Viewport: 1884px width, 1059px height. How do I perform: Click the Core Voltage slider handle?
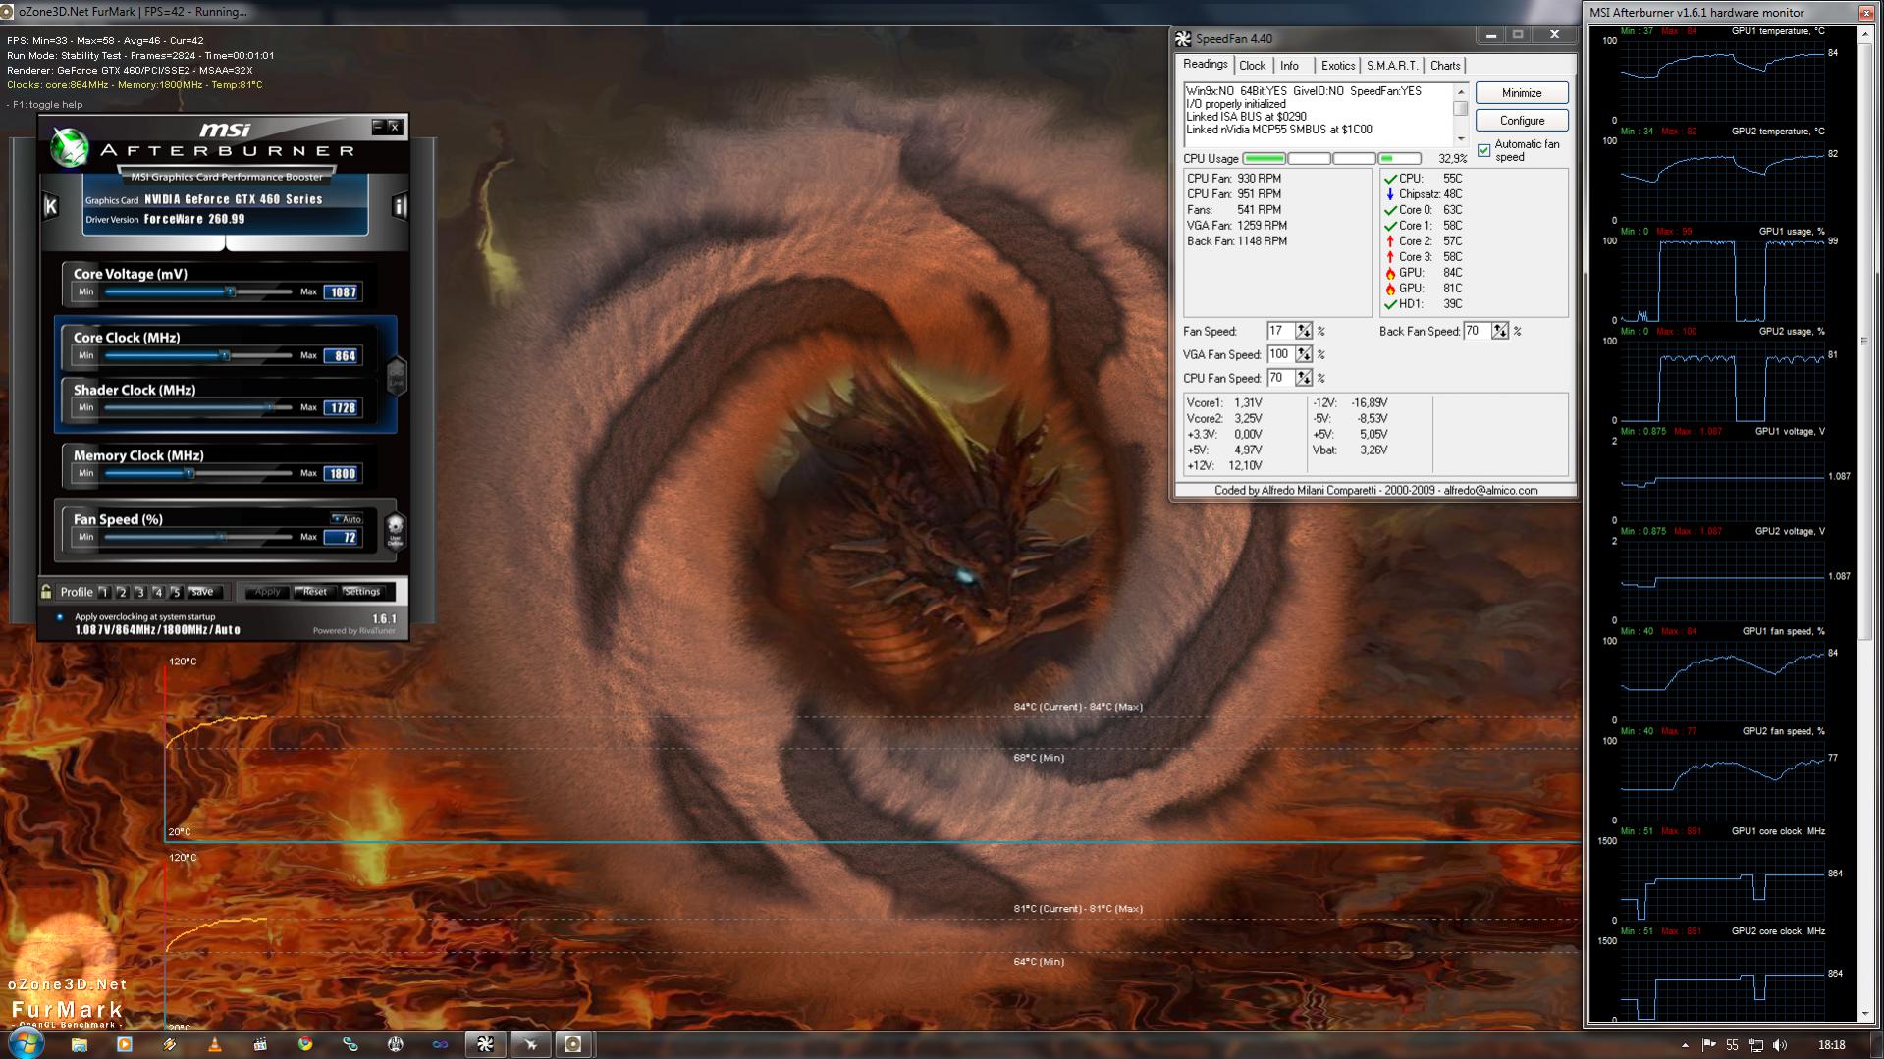pyautogui.click(x=231, y=291)
